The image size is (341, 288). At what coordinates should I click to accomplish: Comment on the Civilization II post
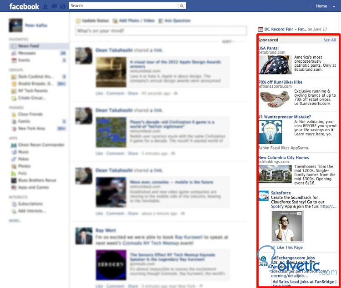pos(115,154)
